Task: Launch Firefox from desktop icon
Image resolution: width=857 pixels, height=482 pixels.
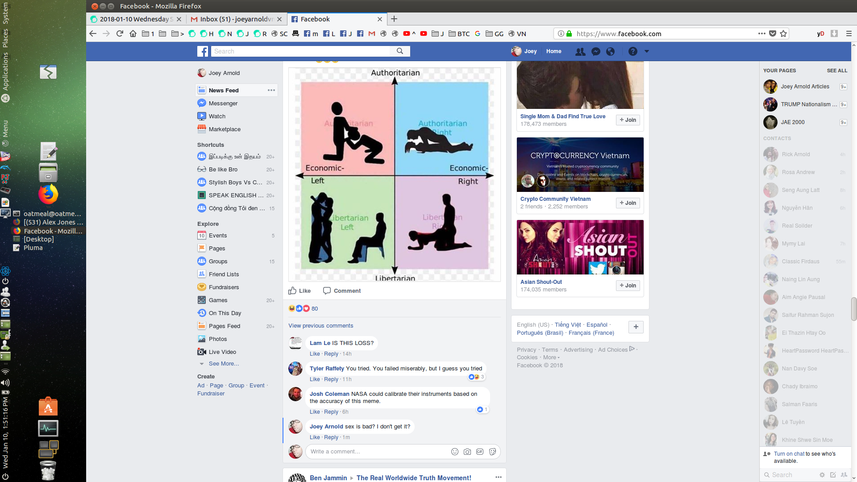Action: click(x=48, y=194)
